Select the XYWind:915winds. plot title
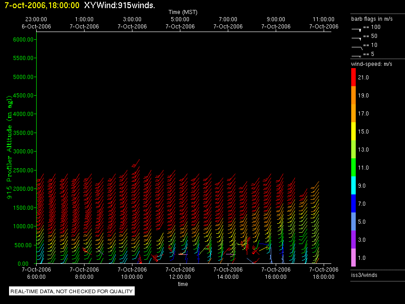Screen dimensions: 405x304 (119, 5)
